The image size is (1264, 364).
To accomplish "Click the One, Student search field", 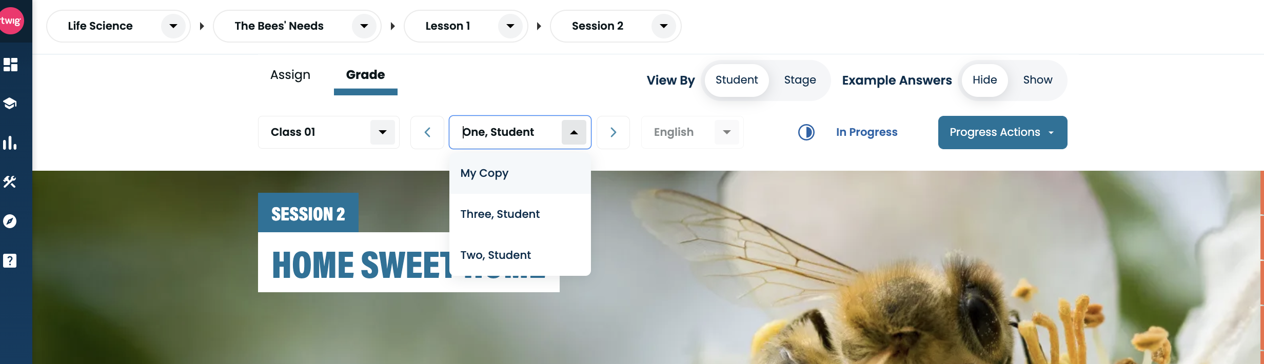I will click(x=509, y=132).
